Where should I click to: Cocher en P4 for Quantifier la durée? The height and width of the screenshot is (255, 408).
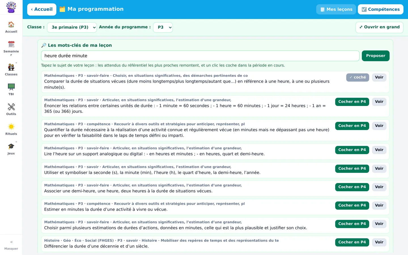[x=352, y=126]
